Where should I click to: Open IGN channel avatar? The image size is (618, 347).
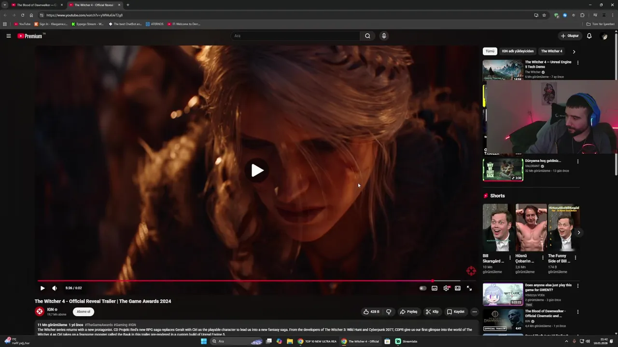pyautogui.click(x=40, y=312)
